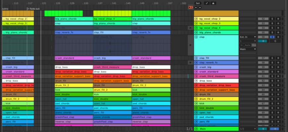Open the Ext. In input dropdown

point(248,37)
